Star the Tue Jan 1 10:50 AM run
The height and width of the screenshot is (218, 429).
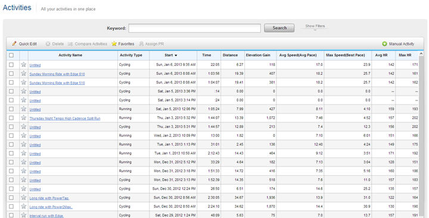tap(23, 153)
